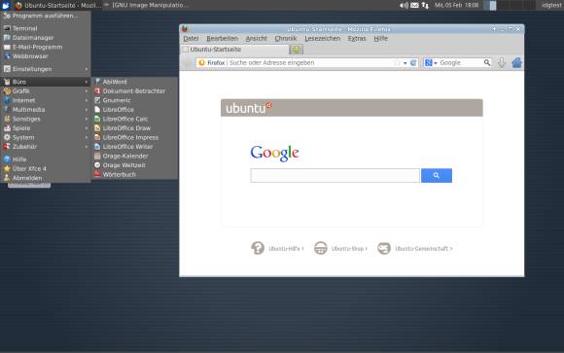Screen dimensions: 564x353
Task: Open the Lesezeichen menu
Action: click(322, 38)
